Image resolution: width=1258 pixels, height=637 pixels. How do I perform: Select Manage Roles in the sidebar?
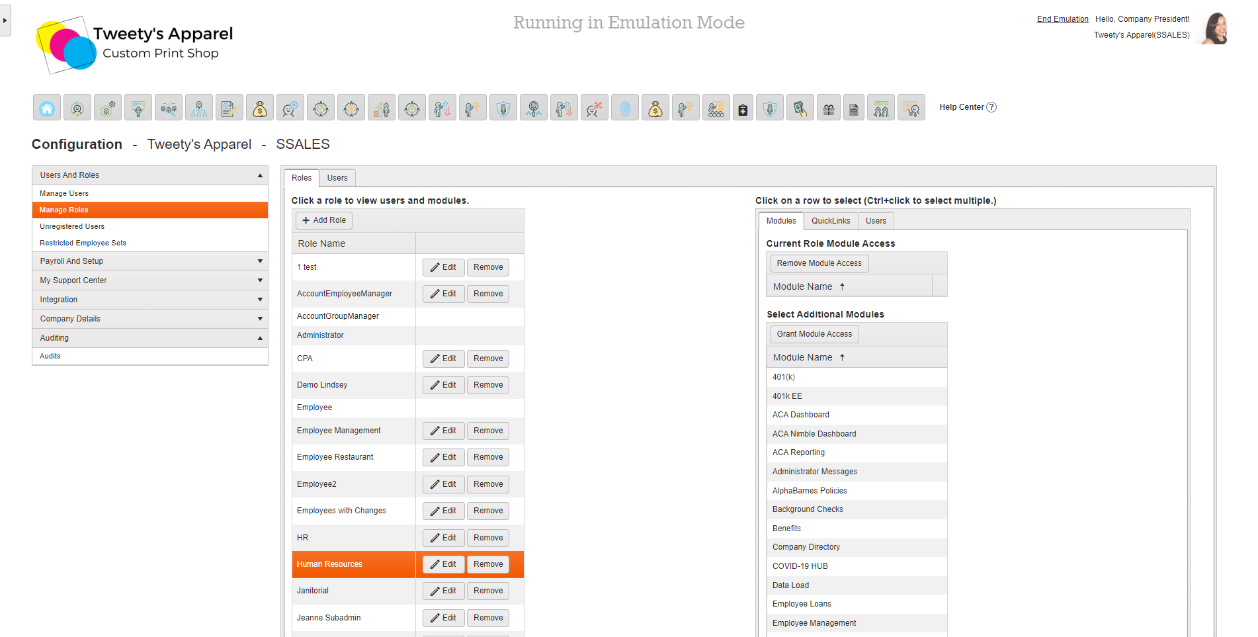(x=150, y=210)
